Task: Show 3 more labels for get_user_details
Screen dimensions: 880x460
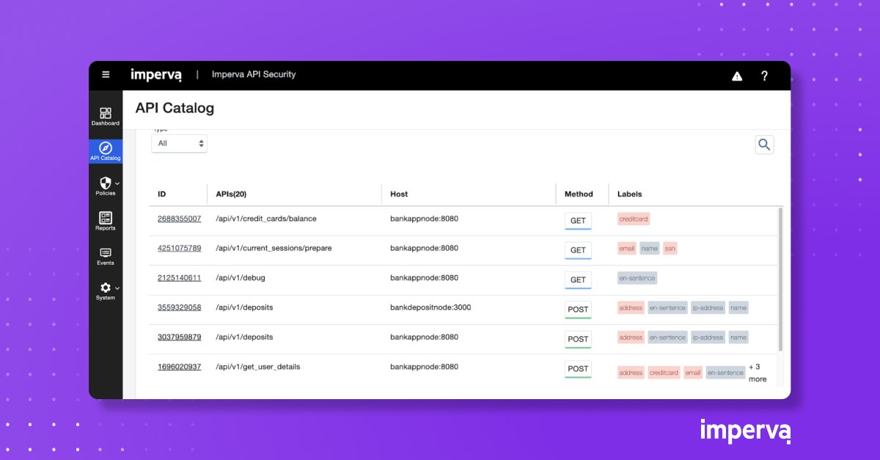Action: tap(757, 372)
